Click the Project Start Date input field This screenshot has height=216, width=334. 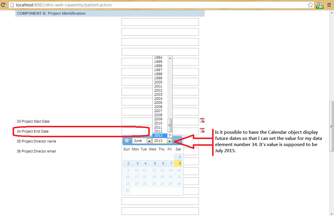tap(160, 121)
